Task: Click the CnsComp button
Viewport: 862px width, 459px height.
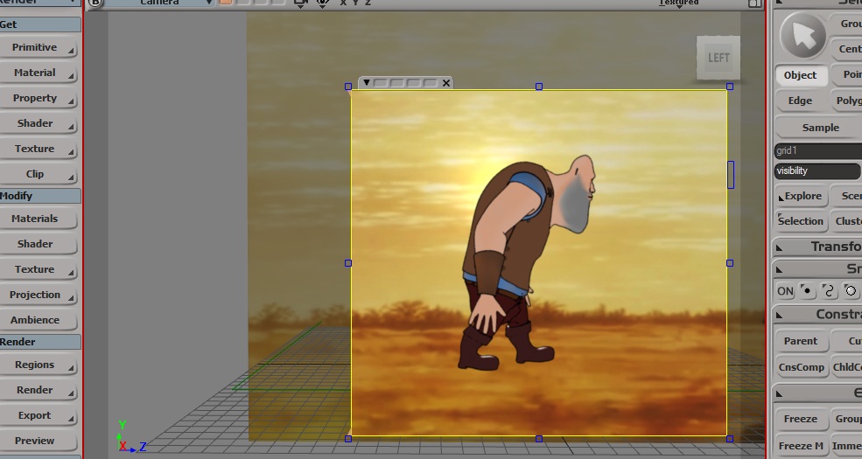Action: pos(801,367)
